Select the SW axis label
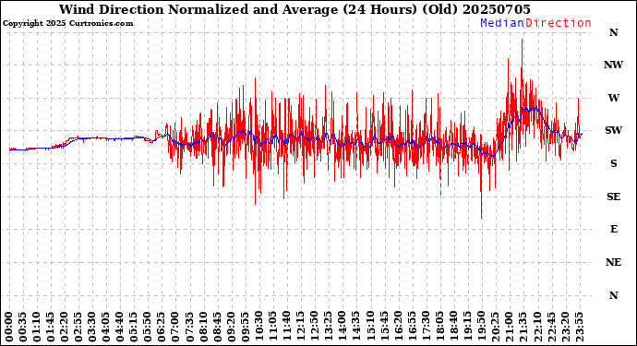The height and width of the screenshot is (346, 637). click(x=613, y=130)
